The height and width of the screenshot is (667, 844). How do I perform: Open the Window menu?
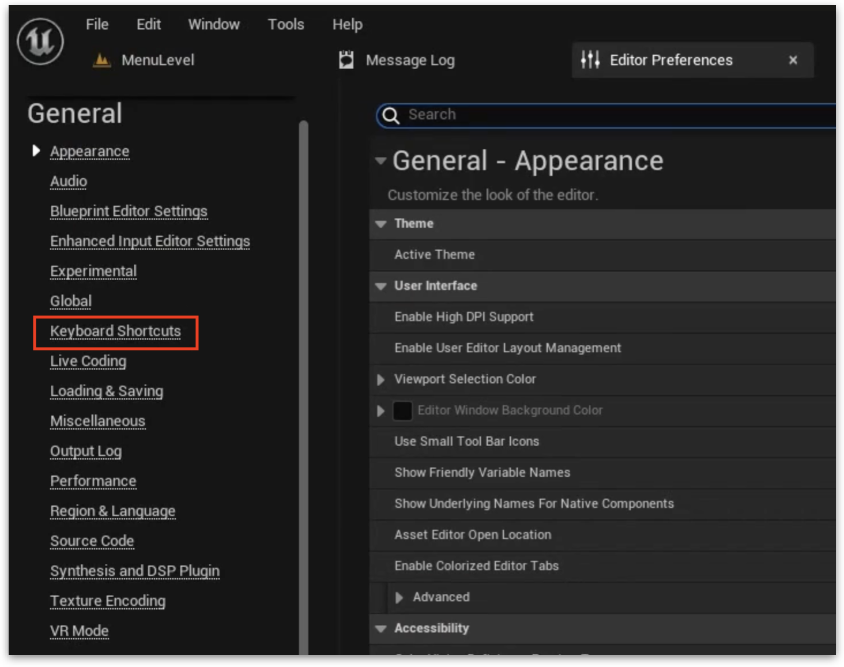(214, 24)
